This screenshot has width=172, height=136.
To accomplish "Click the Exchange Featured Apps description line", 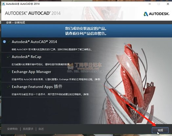I will point(50,94).
